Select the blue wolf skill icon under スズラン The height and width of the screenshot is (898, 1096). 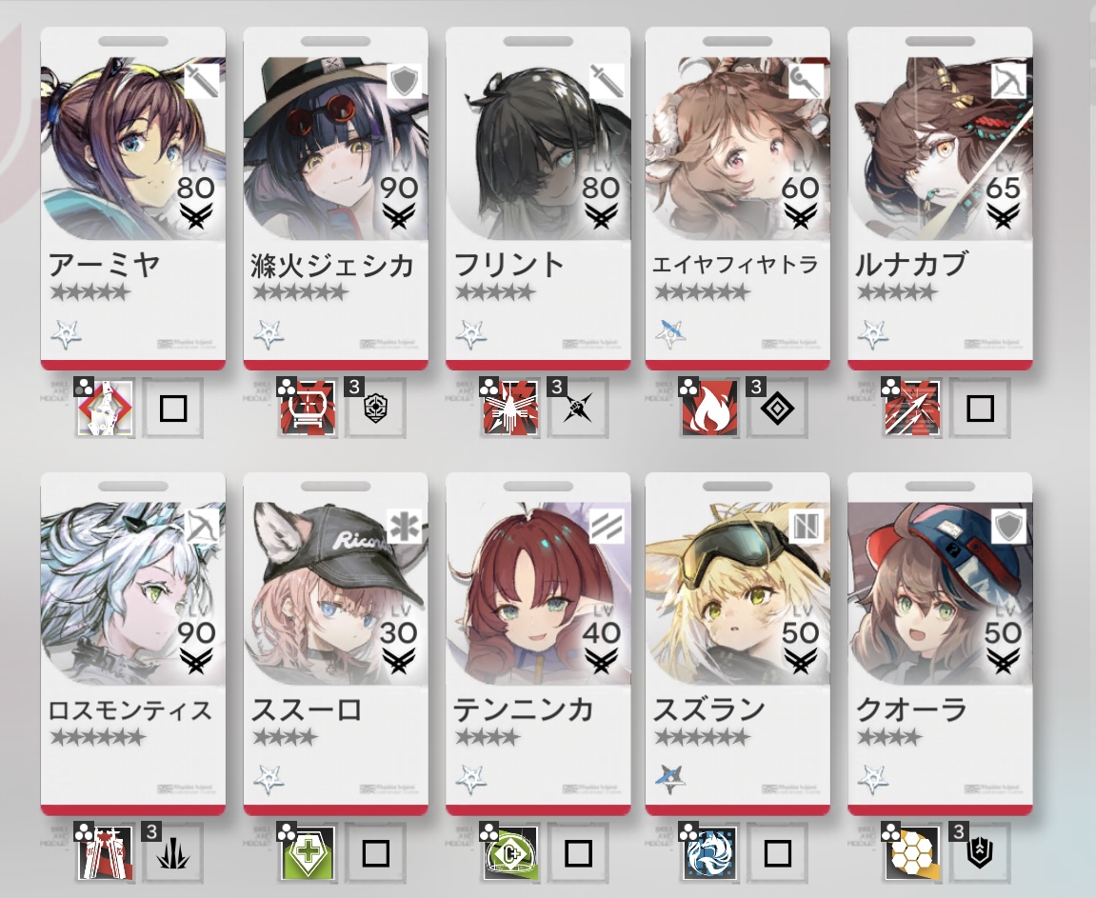pyautogui.click(x=709, y=852)
